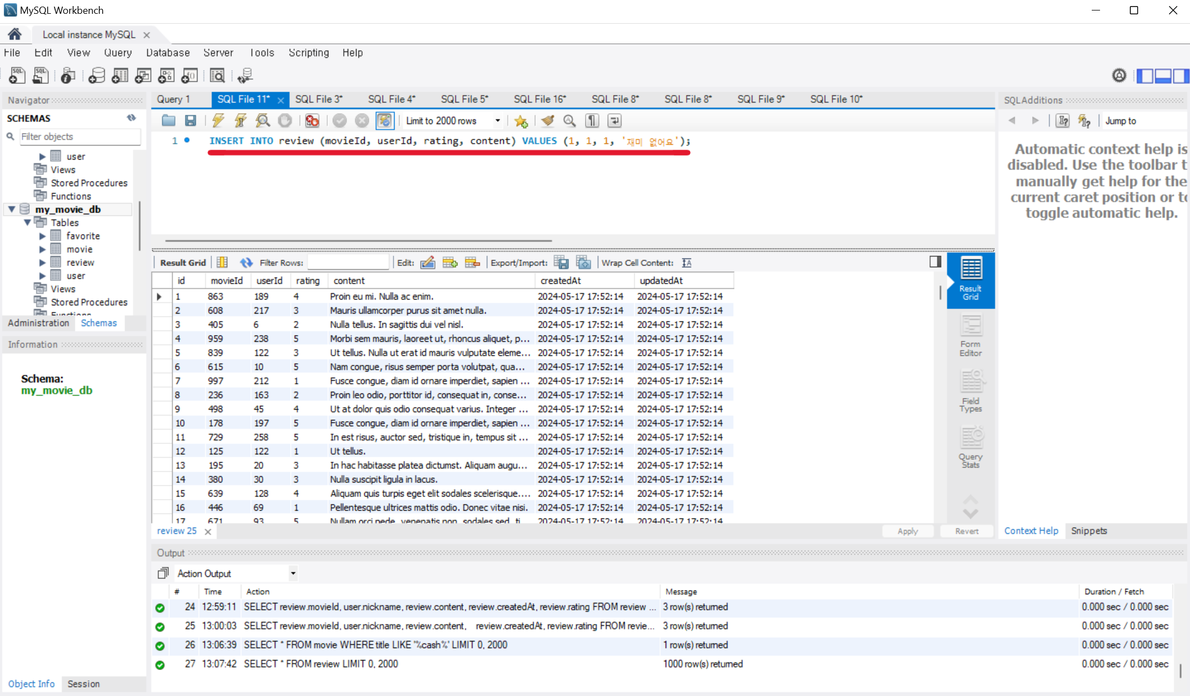Open the Scripting menu

[x=309, y=52]
